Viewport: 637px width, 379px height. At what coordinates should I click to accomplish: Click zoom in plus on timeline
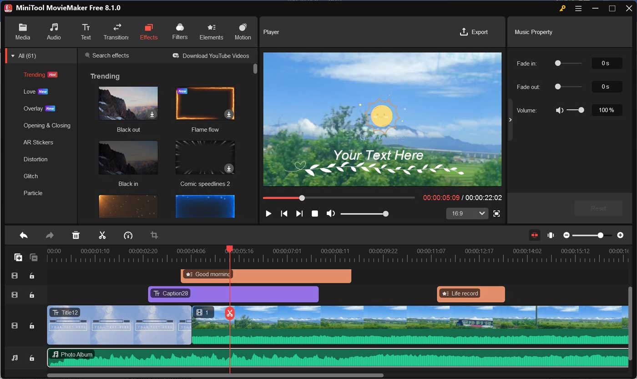tap(620, 235)
